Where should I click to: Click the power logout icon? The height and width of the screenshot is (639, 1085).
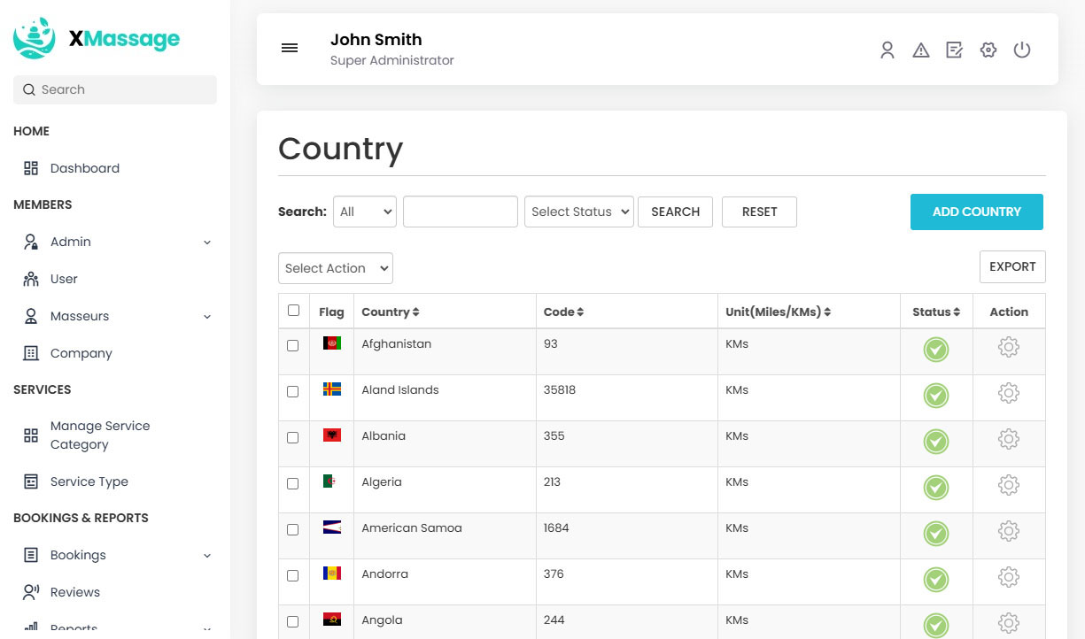1022,50
